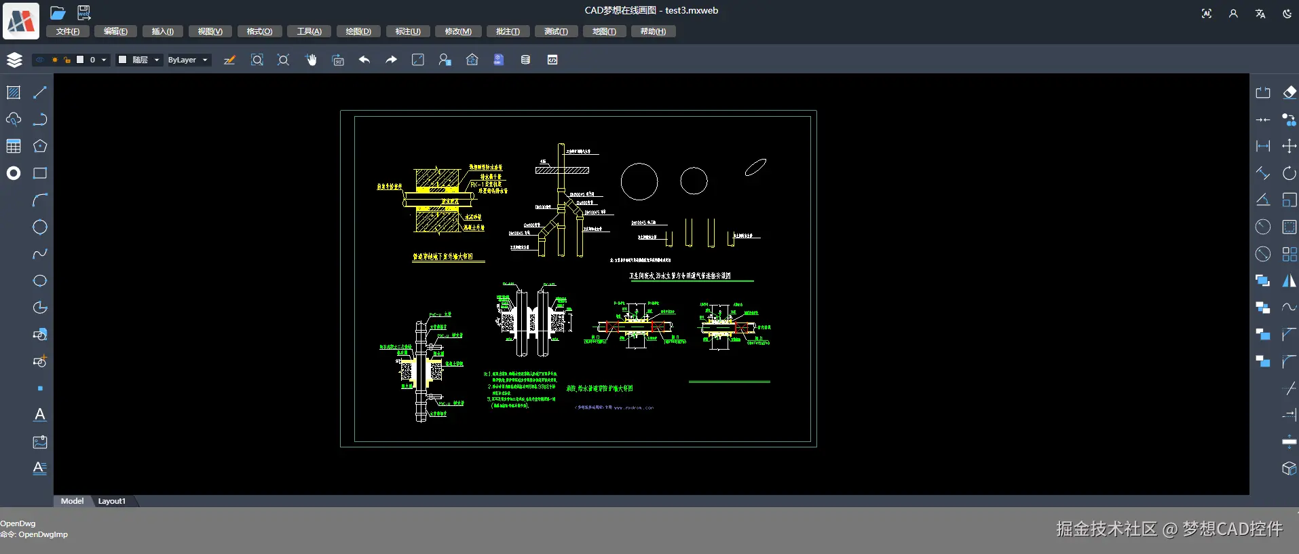Toggle dark mode moon icon
1299x554 pixels.
click(1287, 14)
